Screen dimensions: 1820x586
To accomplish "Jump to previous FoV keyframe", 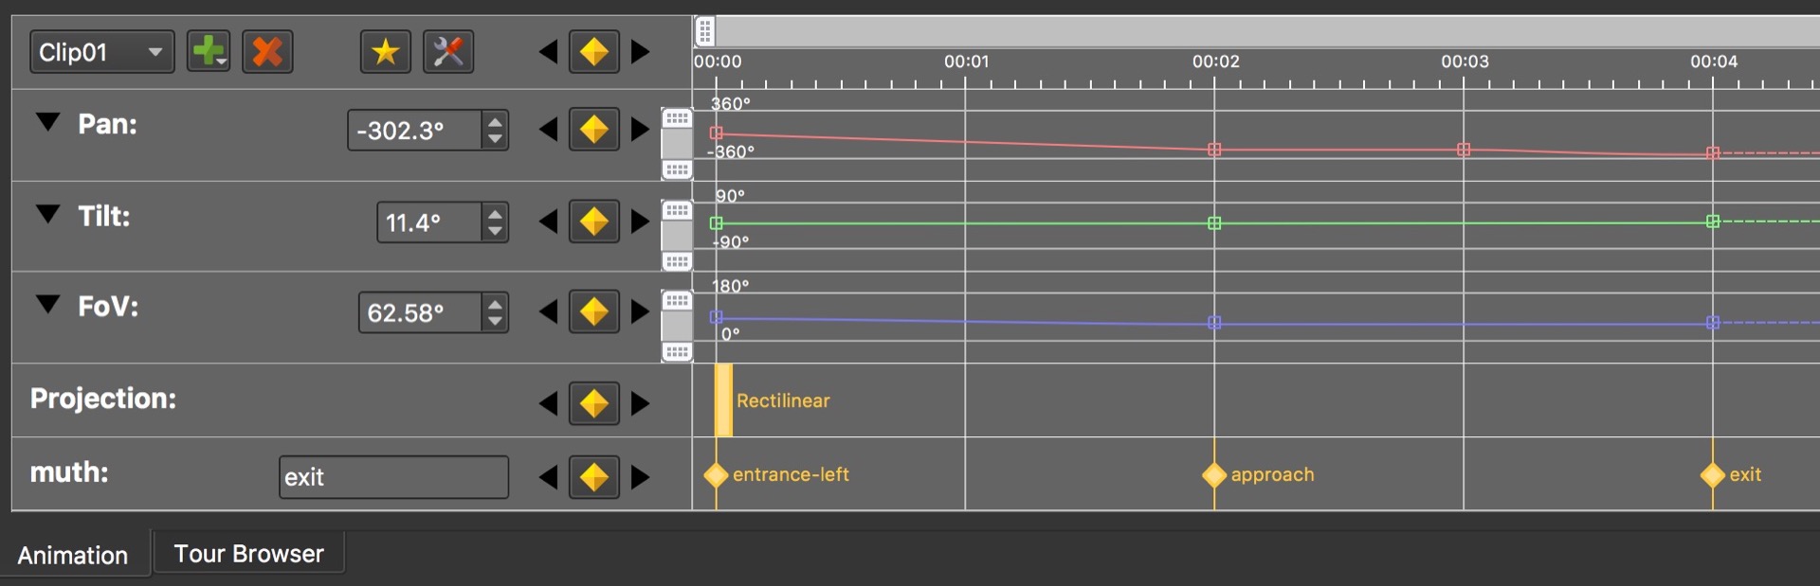I will (x=547, y=311).
